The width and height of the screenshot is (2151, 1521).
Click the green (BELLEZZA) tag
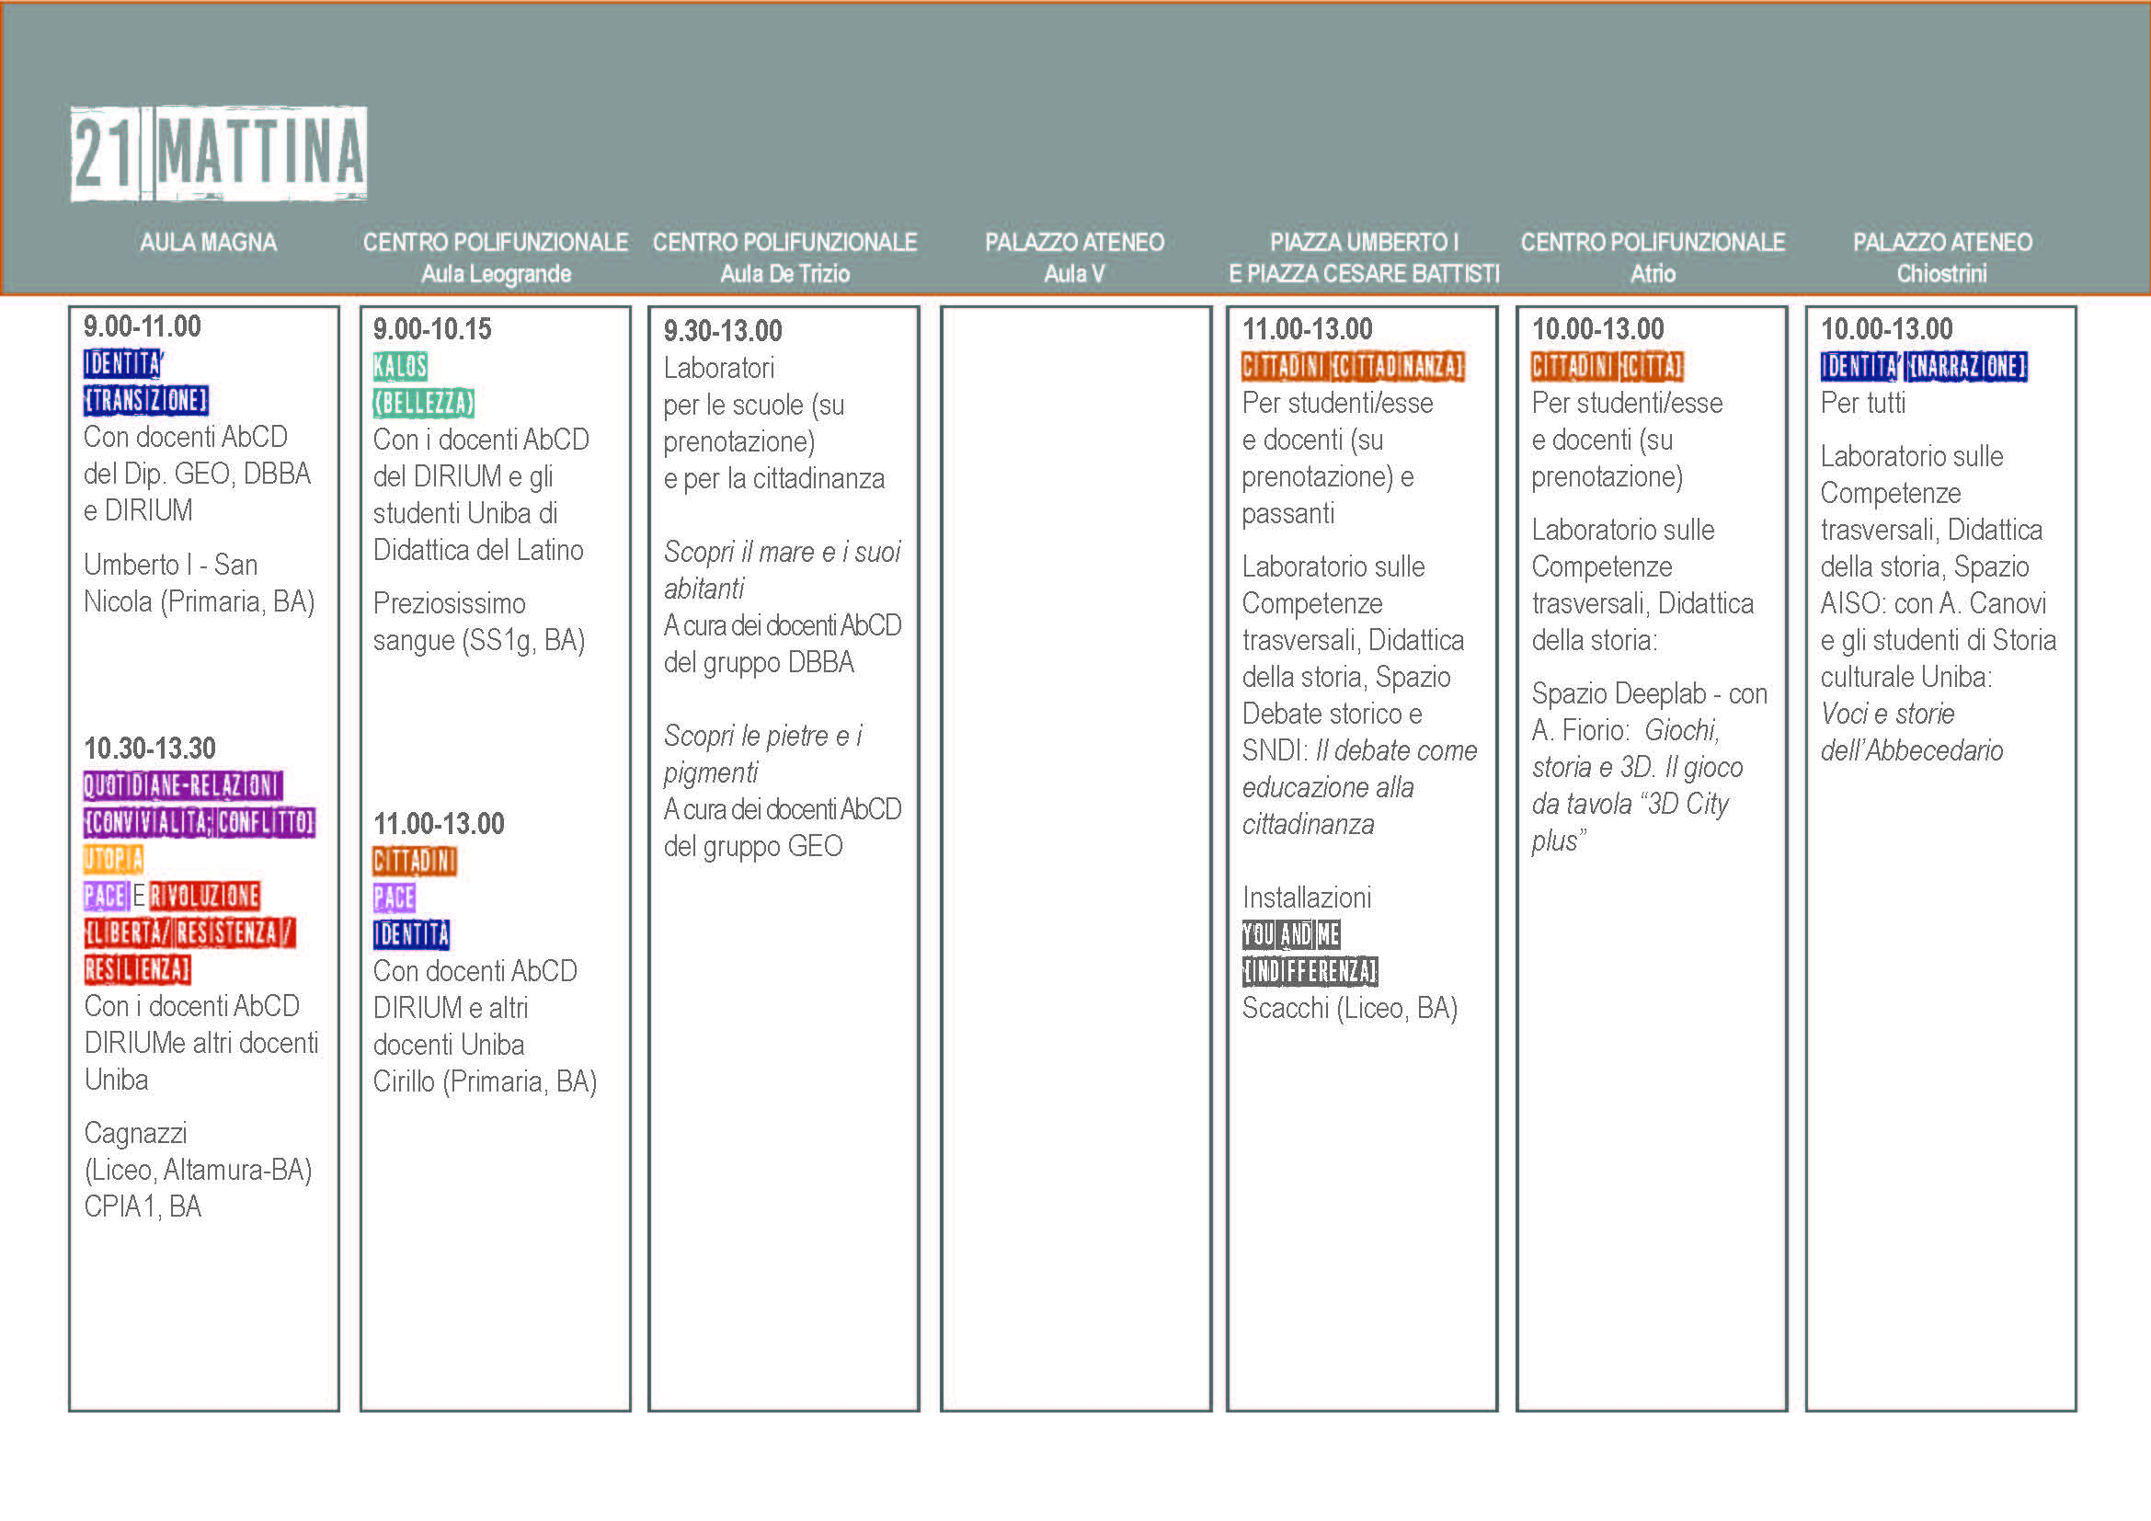(x=423, y=404)
